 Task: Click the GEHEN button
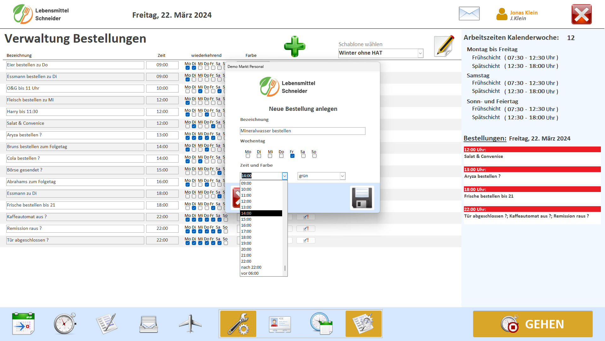tap(532, 324)
